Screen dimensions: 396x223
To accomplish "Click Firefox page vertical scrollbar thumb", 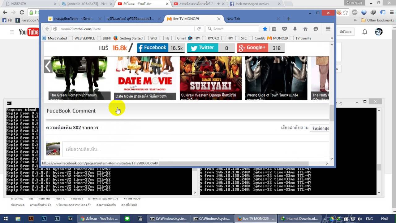I will [x=332, y=113].
